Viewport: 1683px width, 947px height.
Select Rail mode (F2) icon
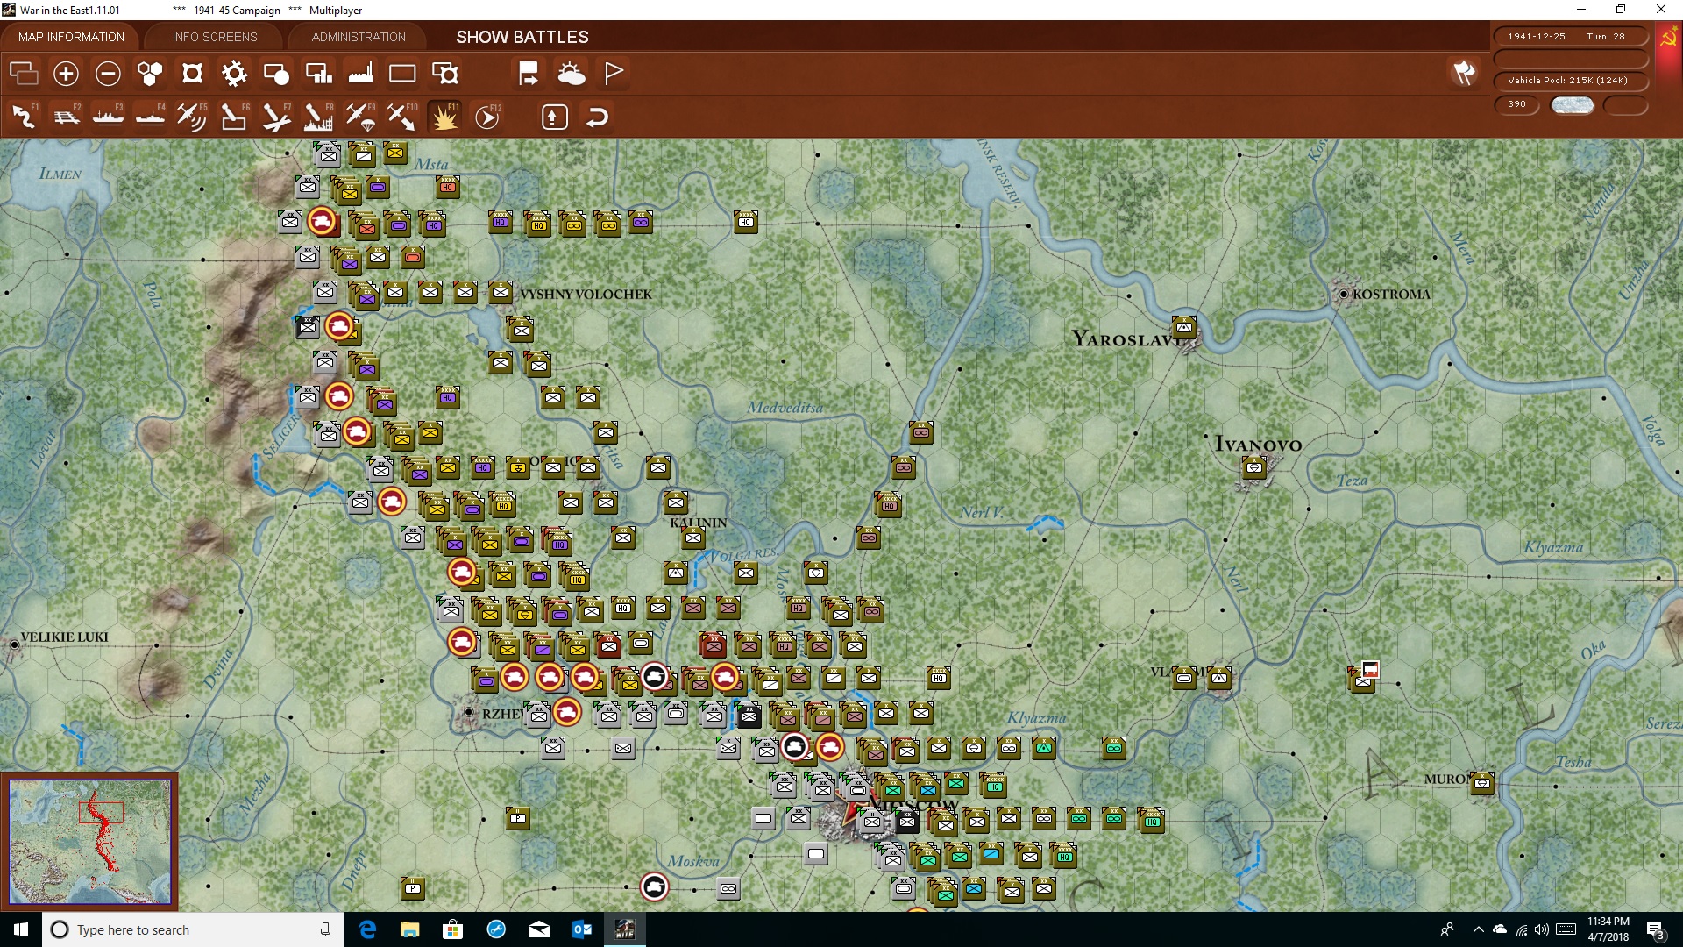[x=67, y=117]
